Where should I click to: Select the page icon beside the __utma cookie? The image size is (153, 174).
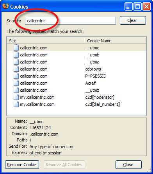pyautogui.click(x=16, y=62)
